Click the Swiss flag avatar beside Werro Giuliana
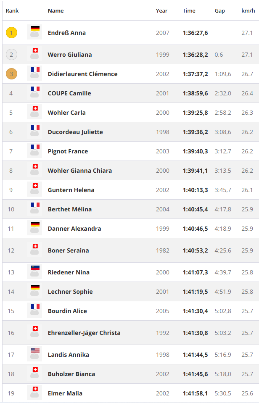Image resolution: width=259 pixels, height=403 pixels. (x=34, y=54)
